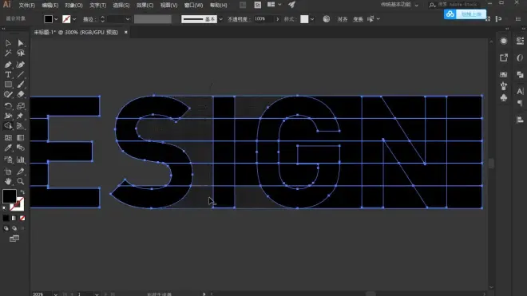The height and width of the screenshot is (296, 527).
Task: Select the Eyedropper tool
Action: pyautogui.click(x=8, y=148)
